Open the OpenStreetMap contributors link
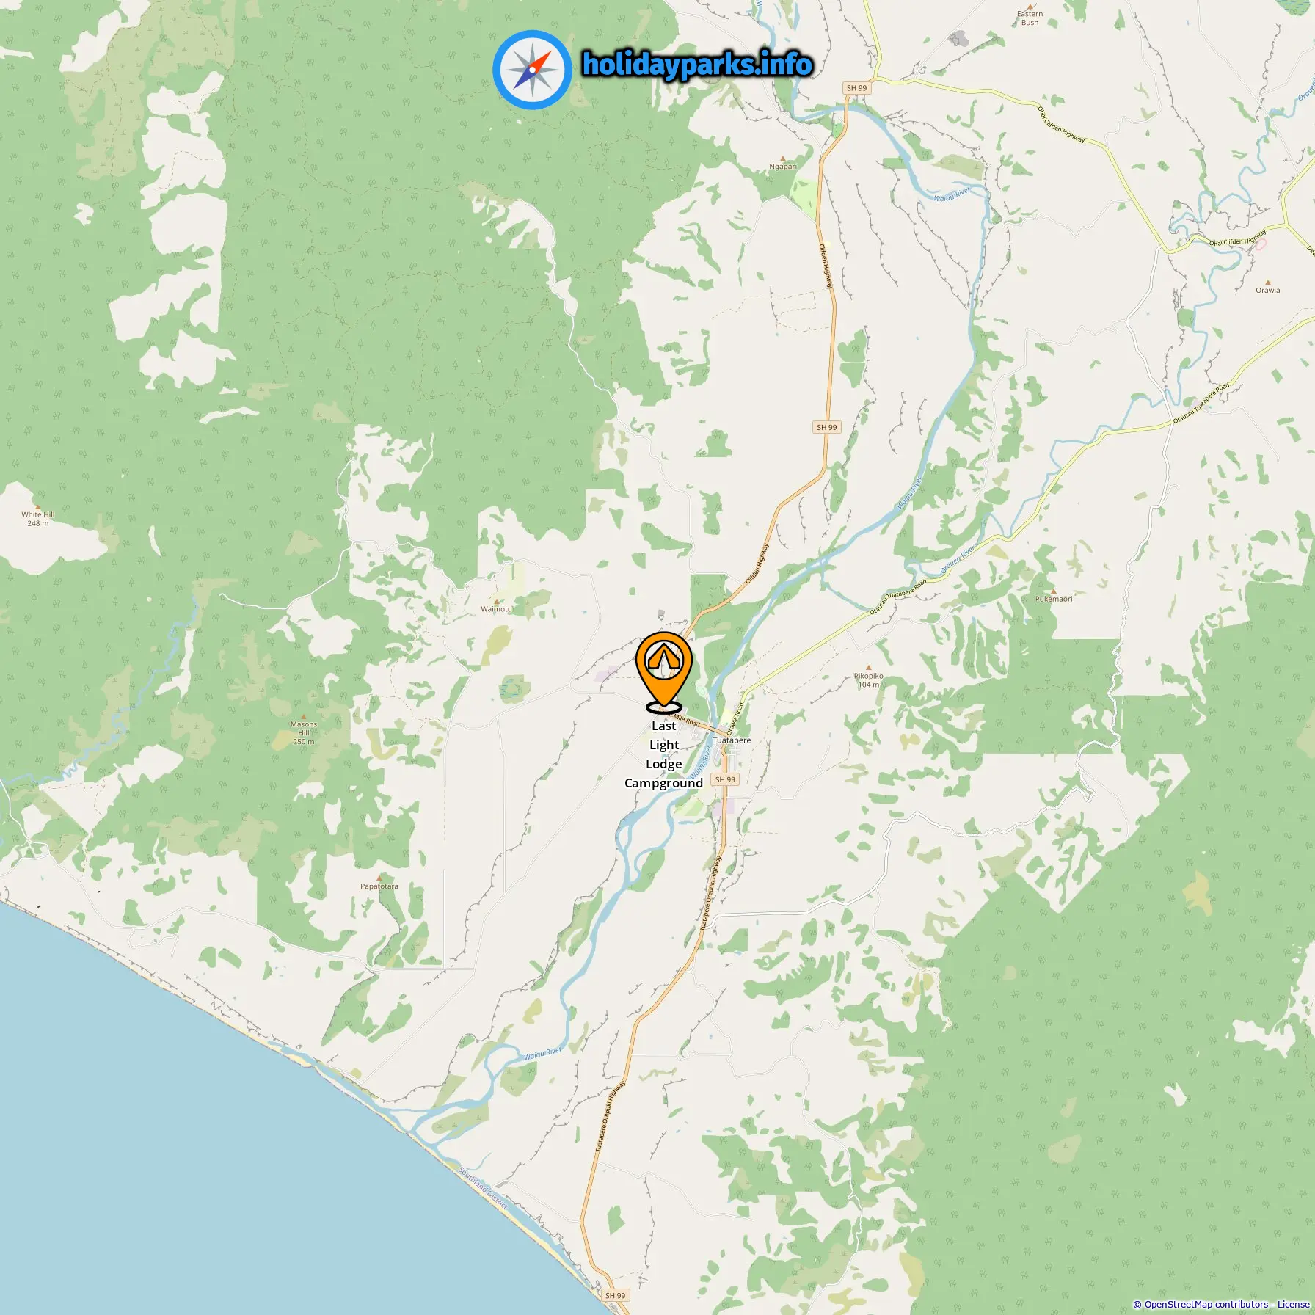This screenshot has height=1315, width=1315. 1206,1304
